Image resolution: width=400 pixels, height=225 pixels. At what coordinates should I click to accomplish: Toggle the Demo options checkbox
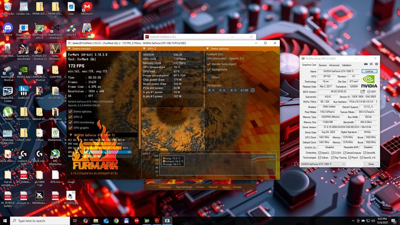point(70,112)
